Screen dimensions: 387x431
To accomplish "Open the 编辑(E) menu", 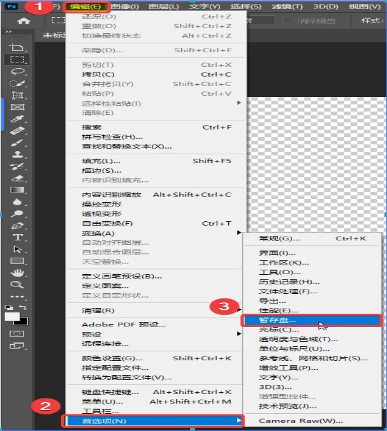I will (86, 6).
